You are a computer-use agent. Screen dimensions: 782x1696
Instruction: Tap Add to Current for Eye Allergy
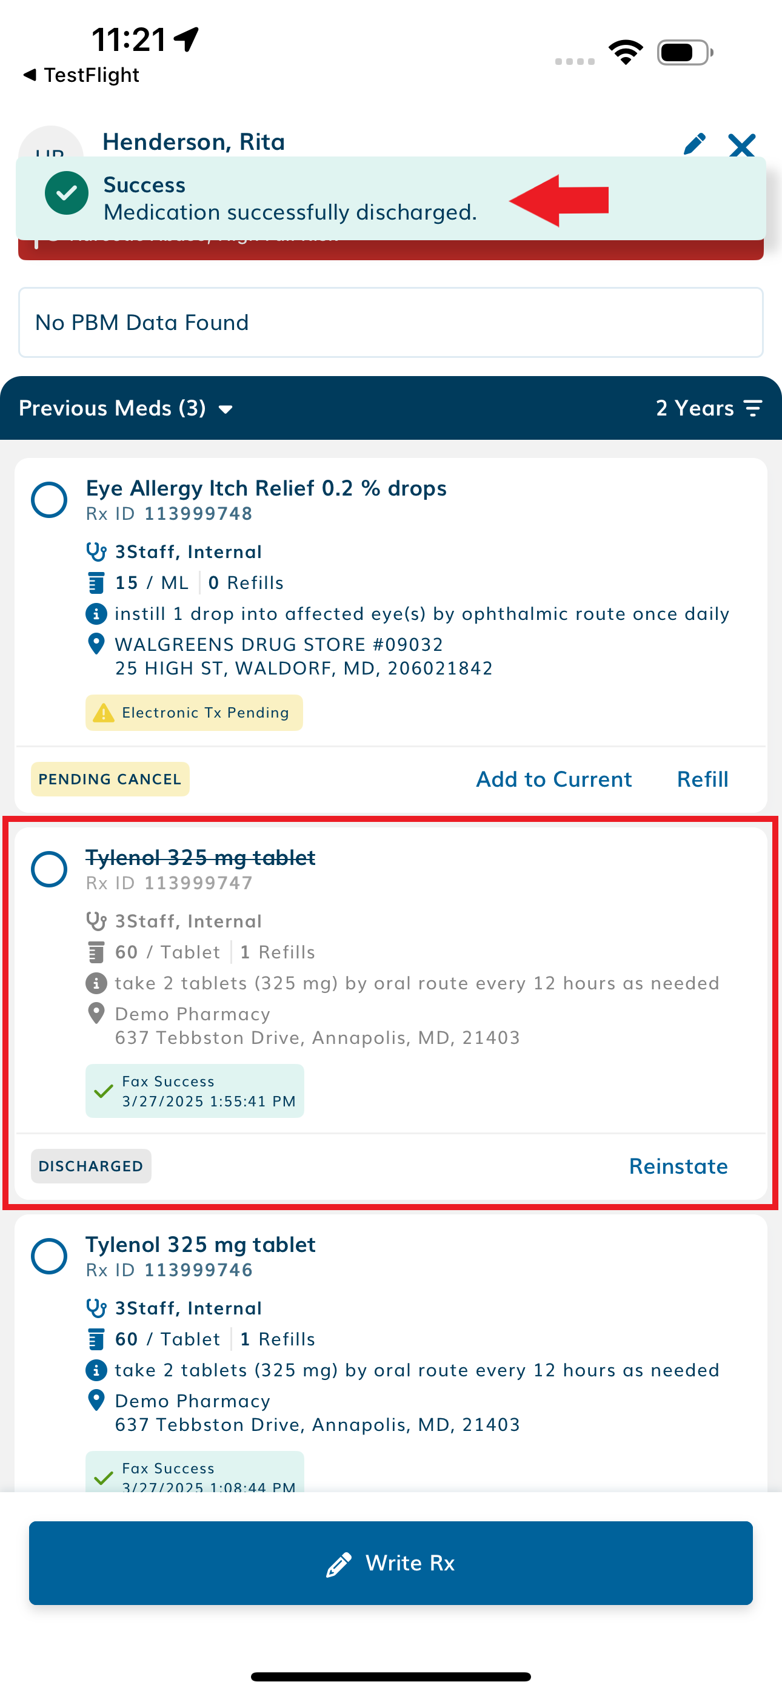click(553, 779)
